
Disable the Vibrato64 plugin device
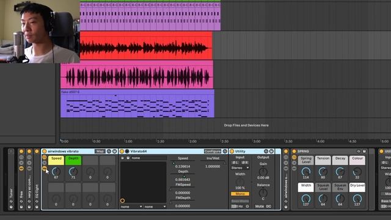[122, 152]
